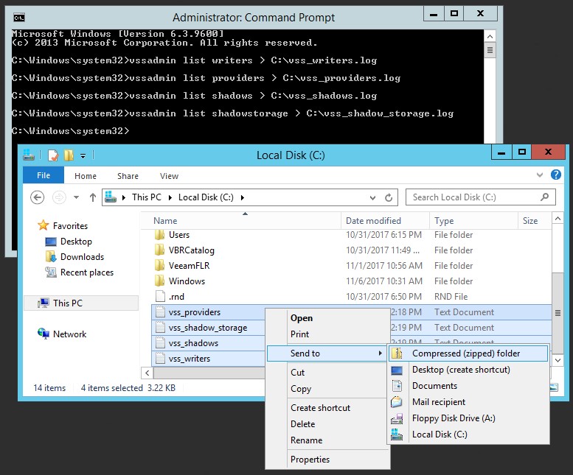Select the vss_shadow_storage file icon
The width and height of the screenshot is (573, 475).
click(160, 327)
